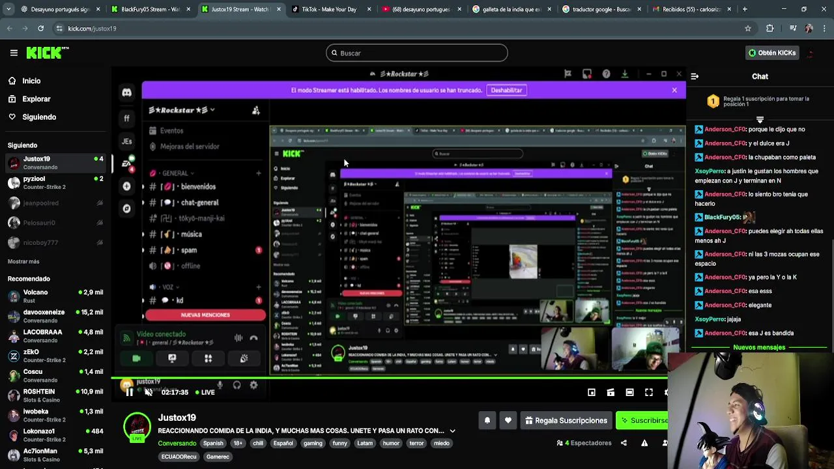
Task: Open Siguiendo in the sidebar
Action: 32,117
